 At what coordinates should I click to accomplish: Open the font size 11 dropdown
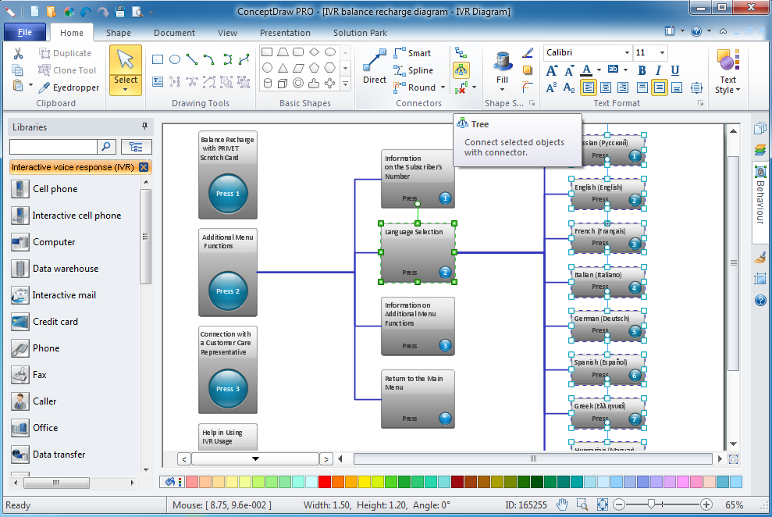[x=662, y=52]
